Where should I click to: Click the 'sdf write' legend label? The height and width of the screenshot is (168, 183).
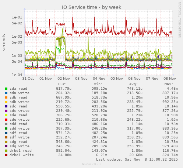(20, 137)
